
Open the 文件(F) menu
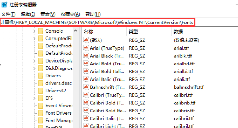click(9, 14)
